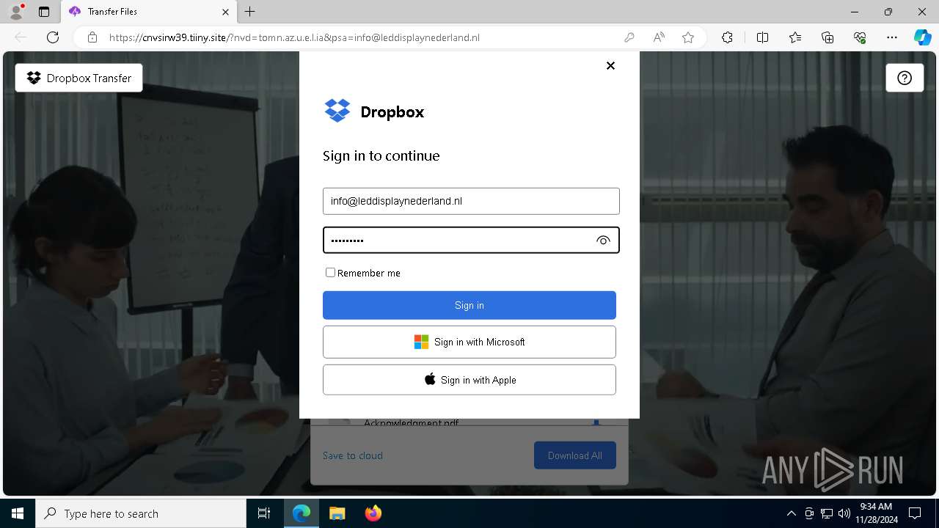The width and height of the screenshot is (939, 528).
Task: Close the Dropbox sign-in dialog
Action: pyautogui.click(x=610, y=65)
